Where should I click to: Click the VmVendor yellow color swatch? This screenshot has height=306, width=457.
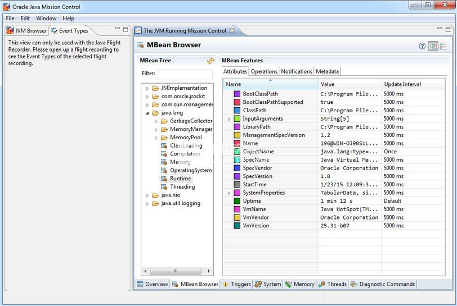click(x=238, y=218)
